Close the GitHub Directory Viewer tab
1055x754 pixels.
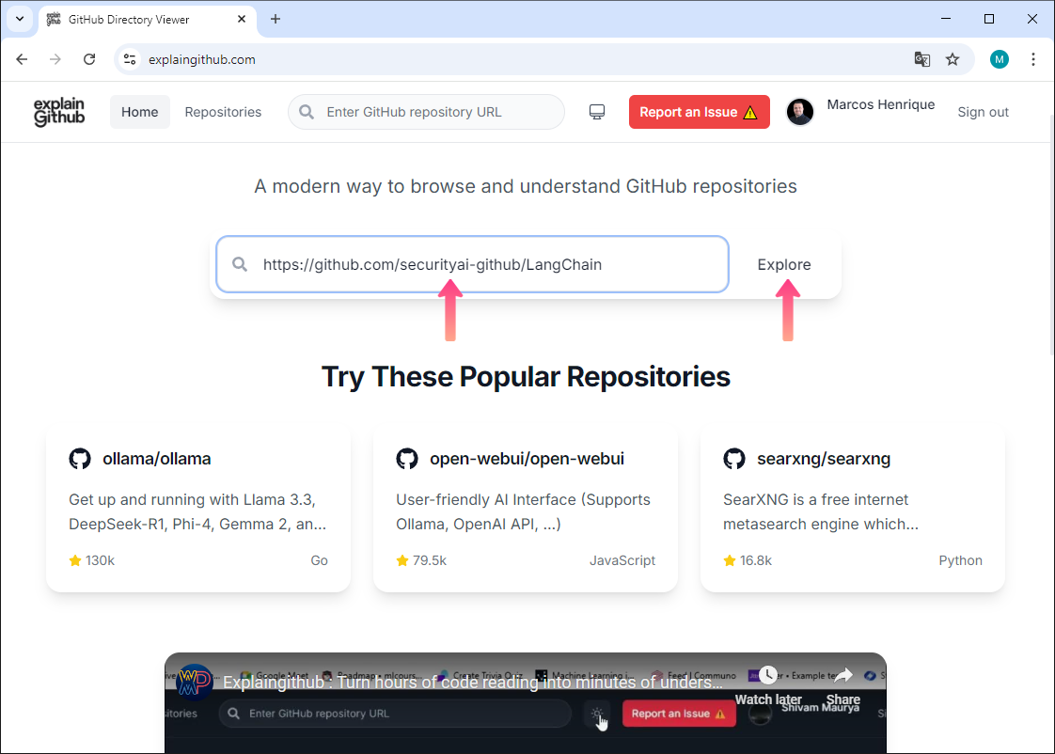click(242, 20)
